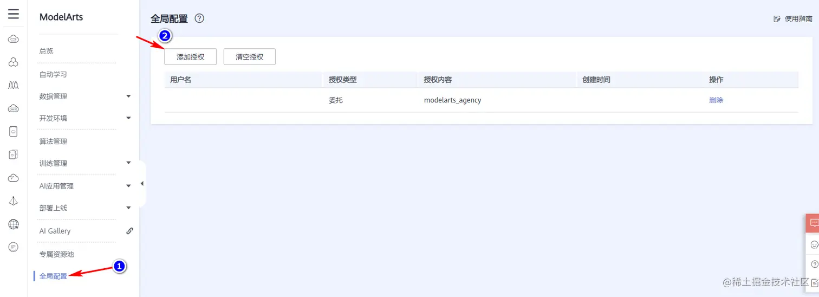819x297 pixels.
Task: Open the red chat message widget
Action: coord(812,223)
